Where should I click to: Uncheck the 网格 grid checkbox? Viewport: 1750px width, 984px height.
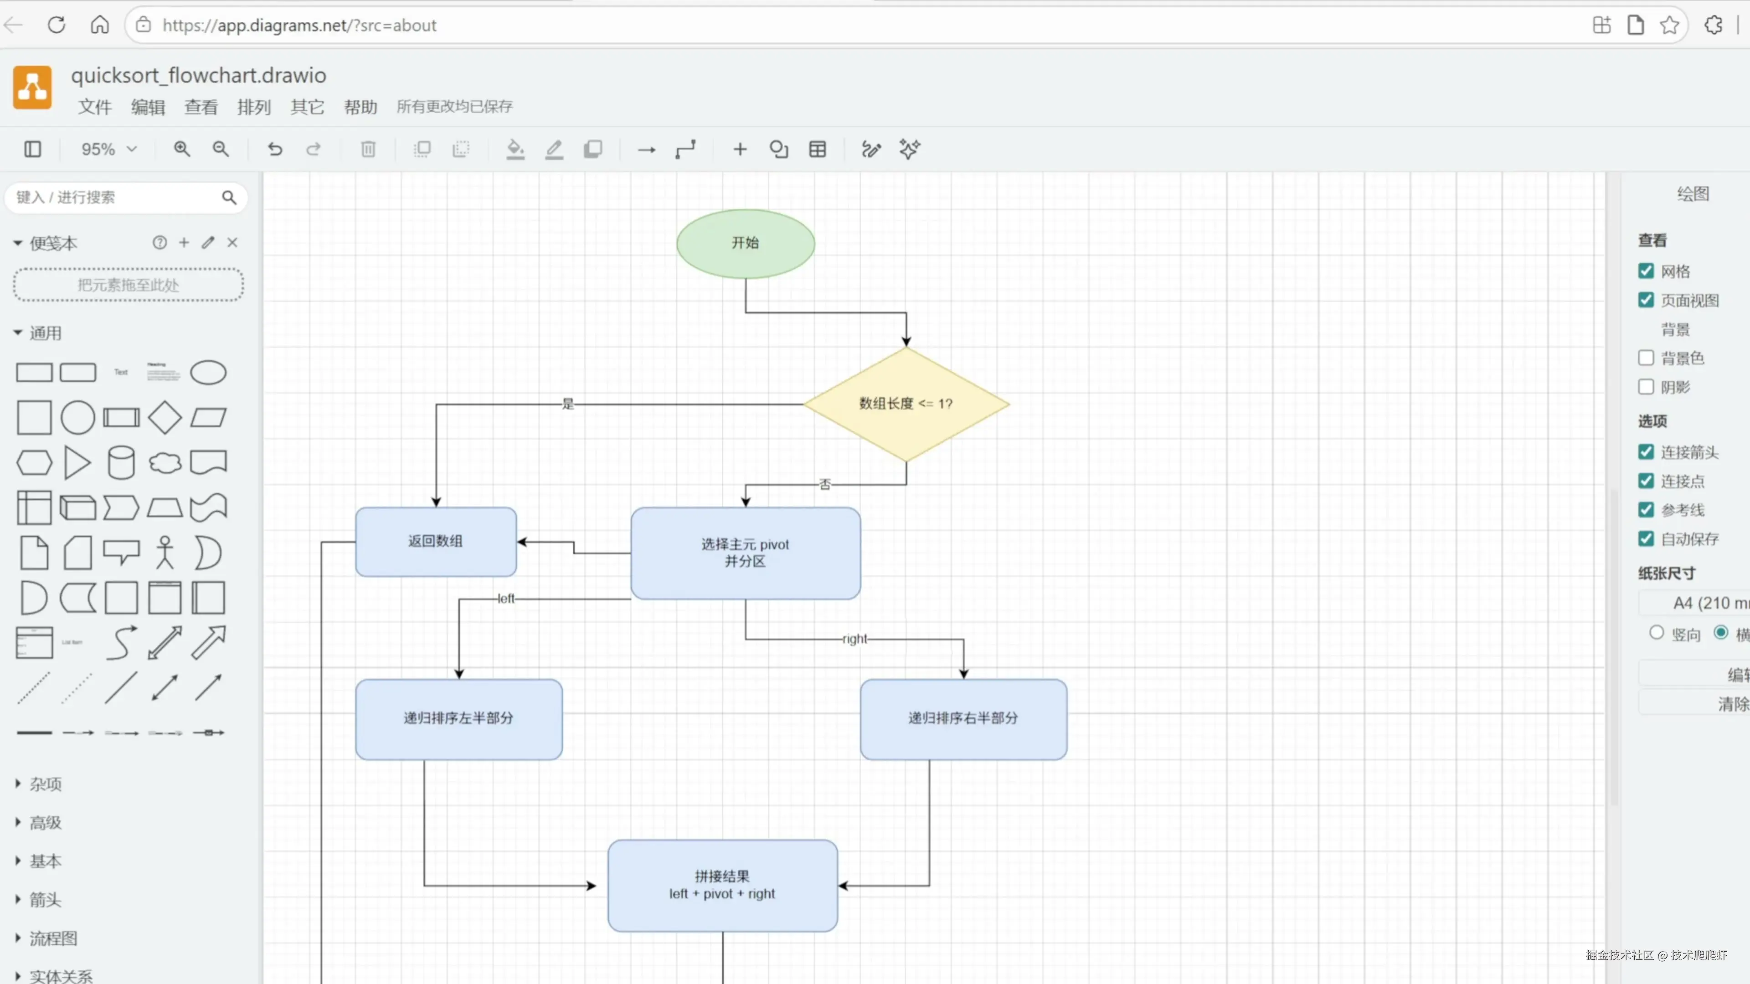coord(1645,271)
